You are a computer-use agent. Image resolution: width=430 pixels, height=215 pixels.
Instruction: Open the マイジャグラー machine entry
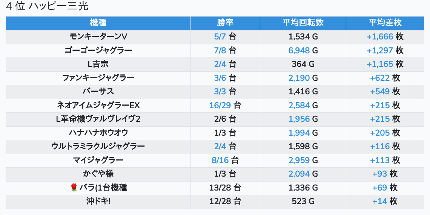click(x=98, y=160)
